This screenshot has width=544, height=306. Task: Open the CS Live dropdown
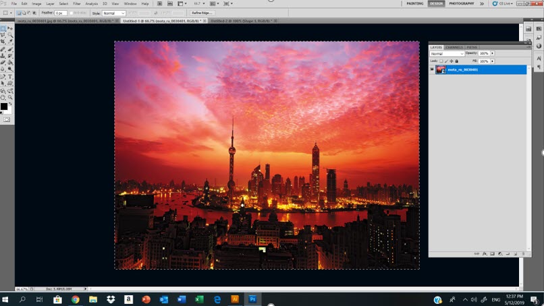point(502,3)
